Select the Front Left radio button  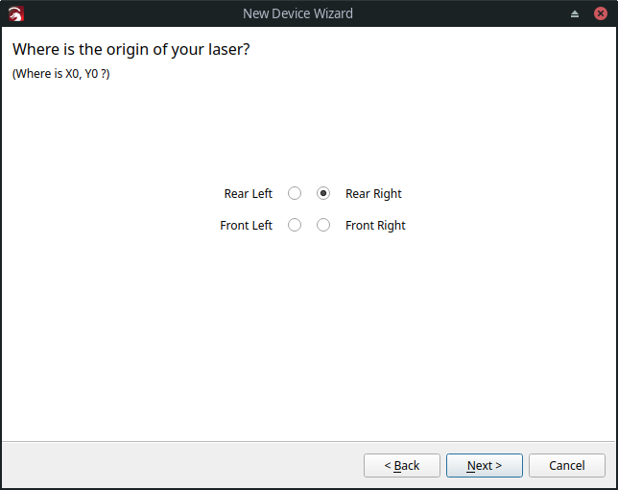click(295, 225)
